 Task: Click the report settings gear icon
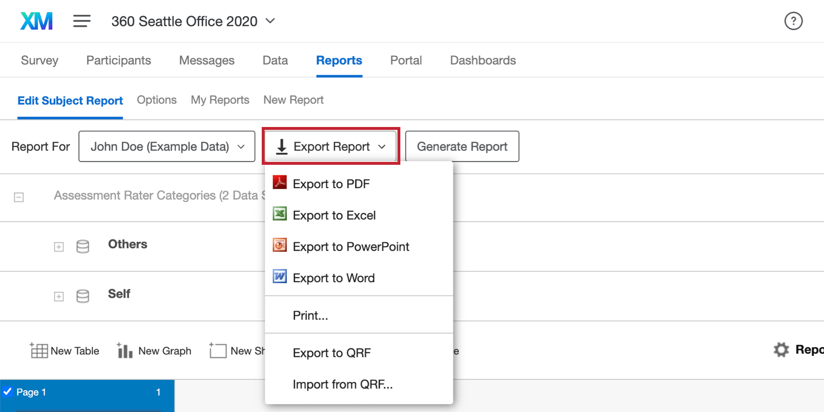pyautogui.click(x=781, y=349)
